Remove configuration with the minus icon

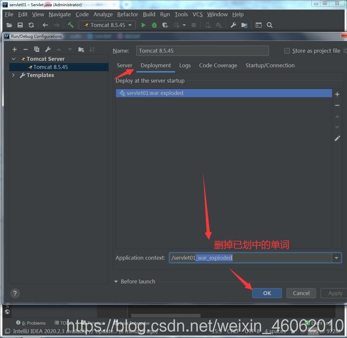[x=26, y=49]
